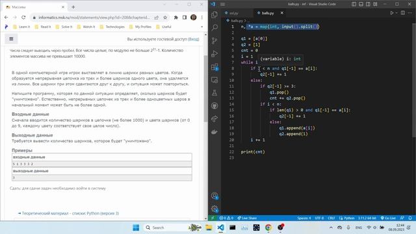Run the Python file with play button

pyautogui.click(x=391, y=13)
